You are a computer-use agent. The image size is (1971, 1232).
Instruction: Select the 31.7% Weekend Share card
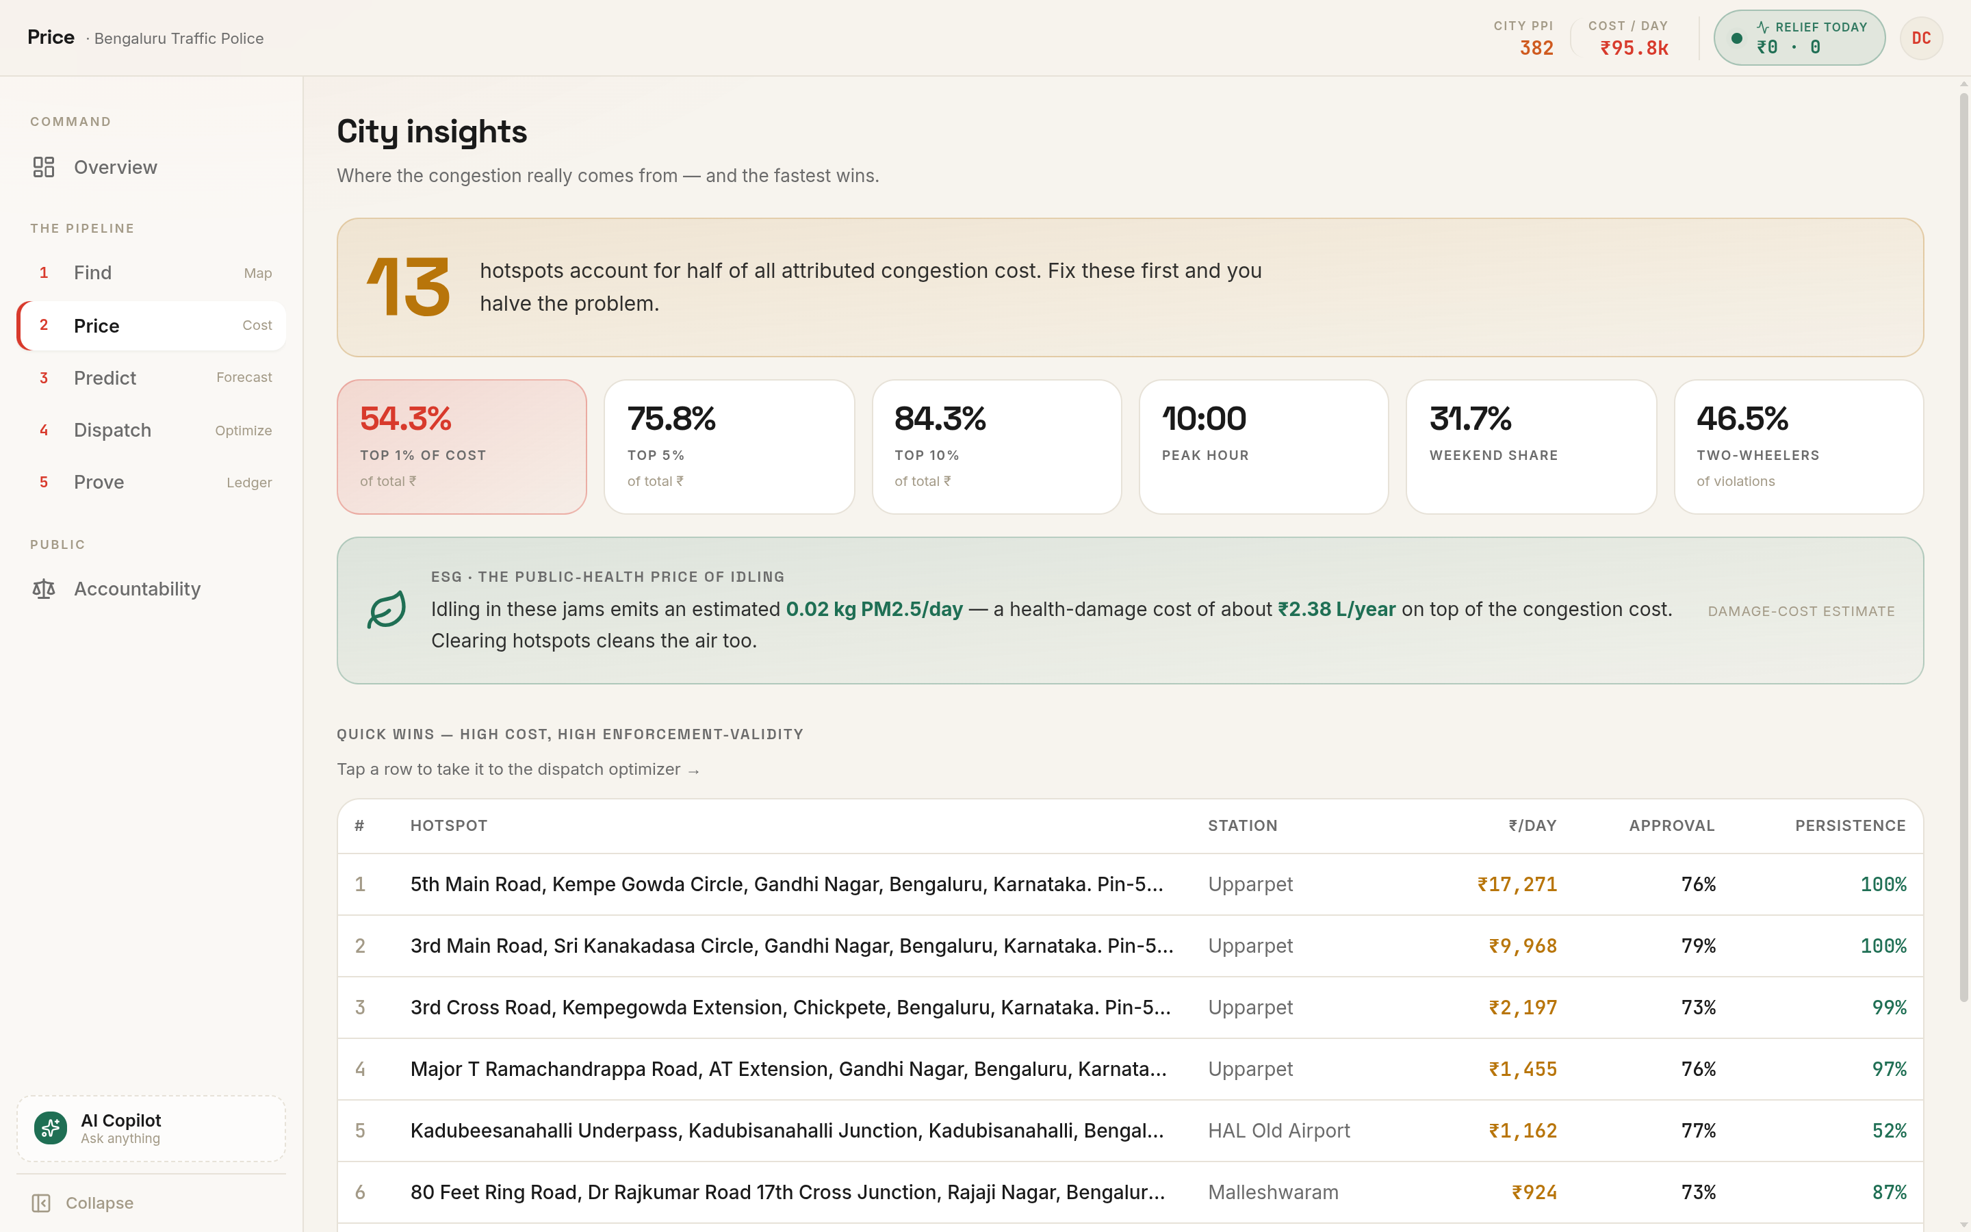click(1531, 446)
